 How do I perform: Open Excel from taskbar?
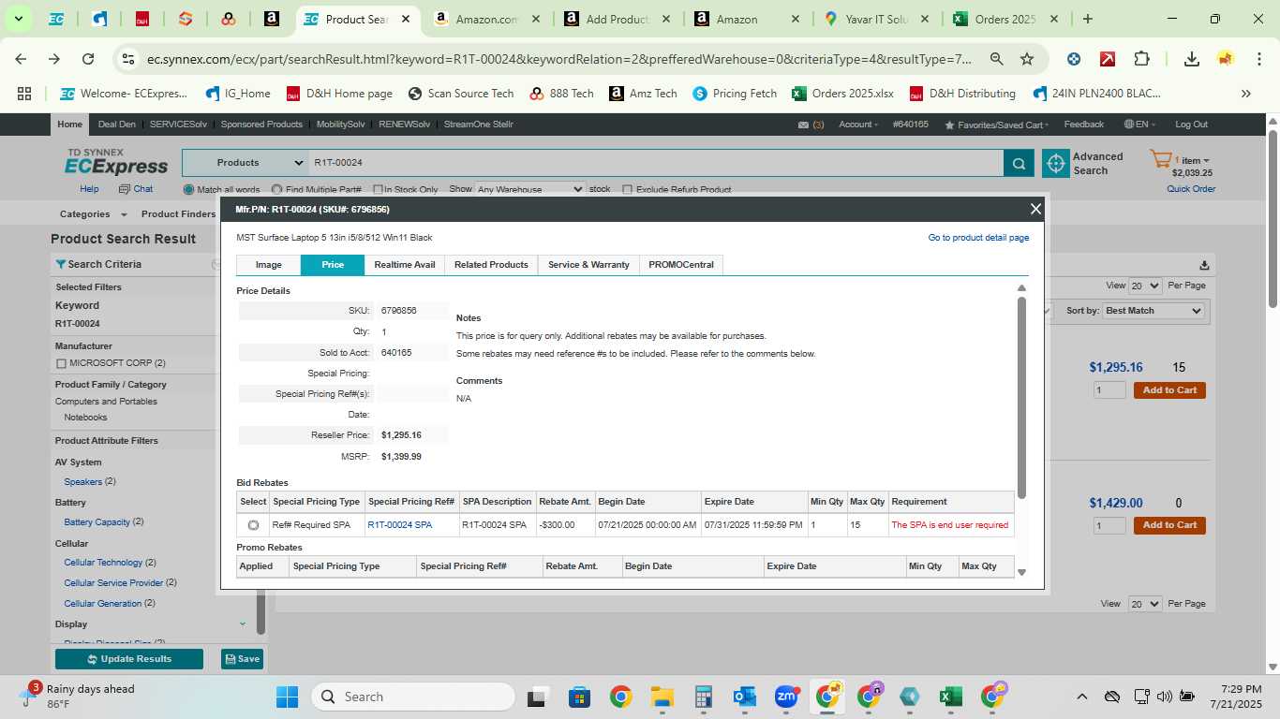(951, 697)
